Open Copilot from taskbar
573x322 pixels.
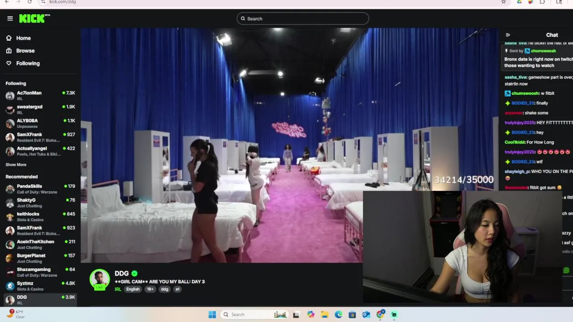pos(311,314)
